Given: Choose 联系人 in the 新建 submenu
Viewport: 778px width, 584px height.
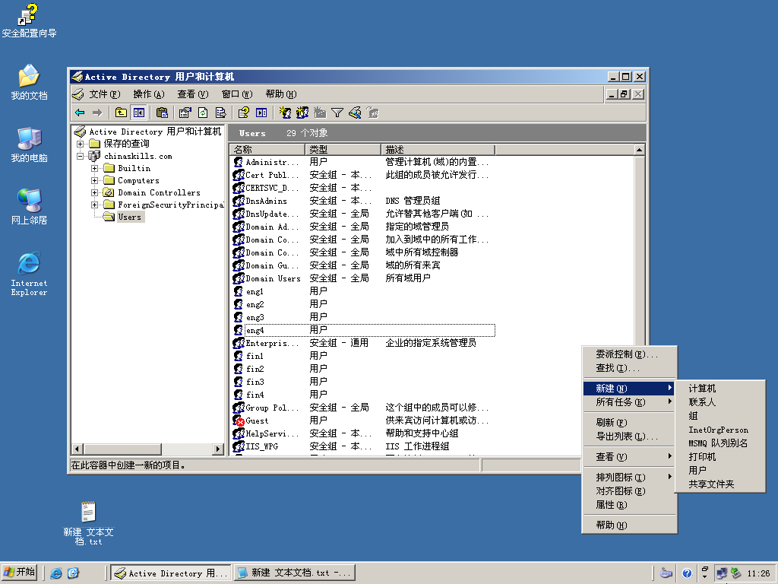Looking at the screenshot, I should pyautogui.click(x=720, y=401).
